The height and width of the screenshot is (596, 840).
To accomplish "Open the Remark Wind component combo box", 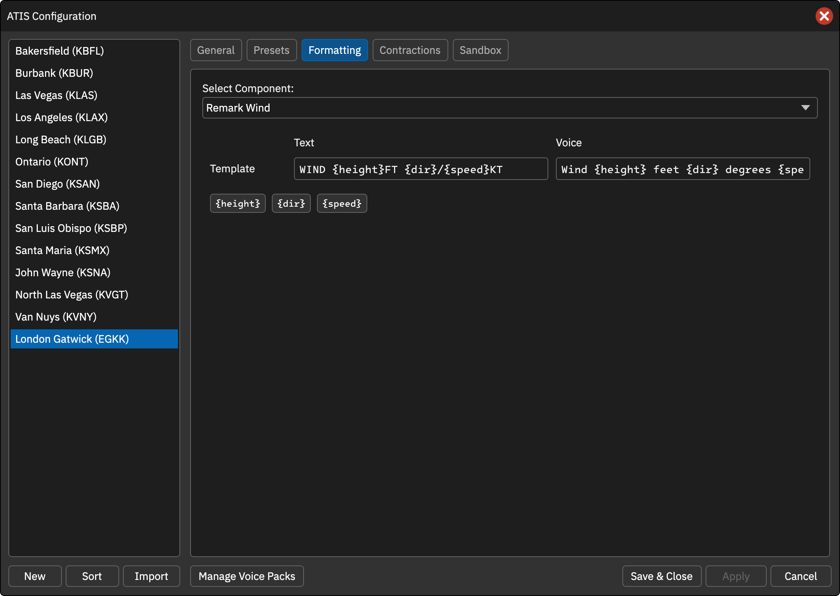I will pos(510,108).
